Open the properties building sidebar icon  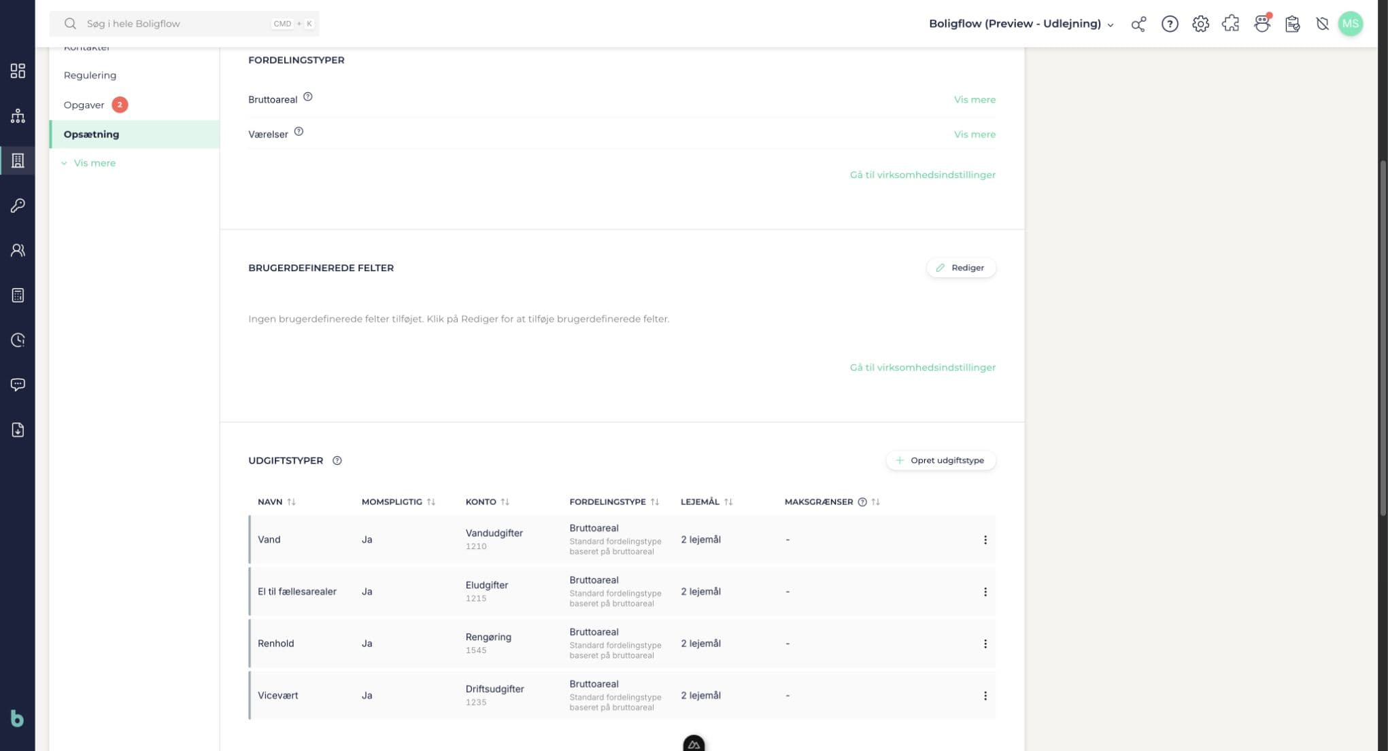(18, 160)
